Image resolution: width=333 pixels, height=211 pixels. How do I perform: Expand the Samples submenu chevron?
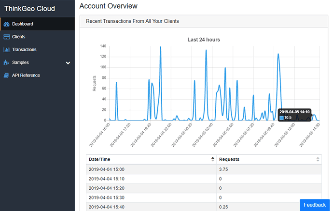click(68, 63)
